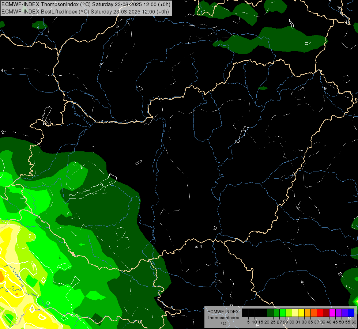This screenshot has height=329, width=358.
Task: Click the legend tick value 50
Action: click(x=342, y=322)
